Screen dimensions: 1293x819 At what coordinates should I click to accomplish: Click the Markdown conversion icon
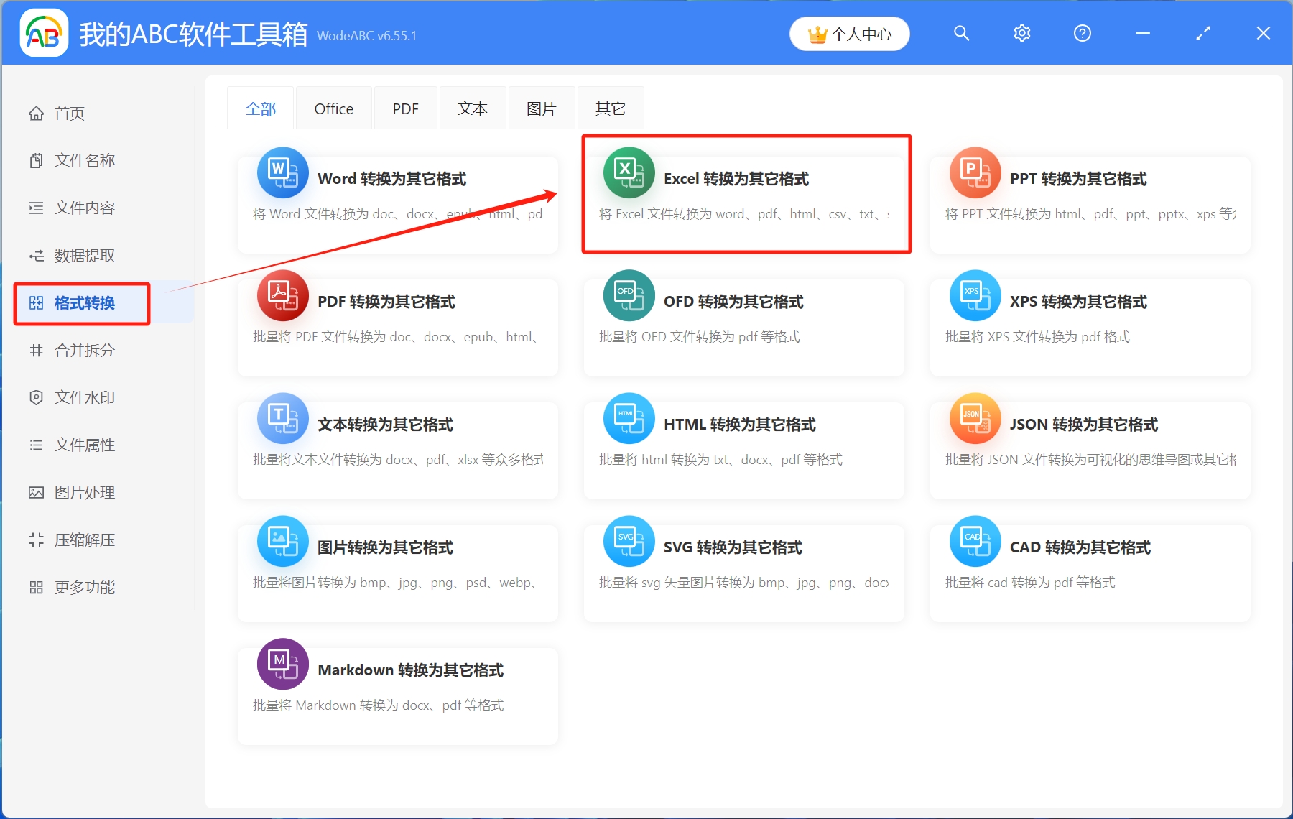282,664
